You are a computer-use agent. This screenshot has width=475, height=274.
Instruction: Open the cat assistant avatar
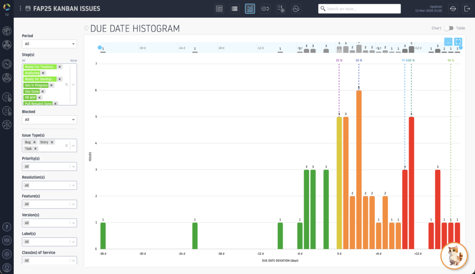click(x=454, y=255)
